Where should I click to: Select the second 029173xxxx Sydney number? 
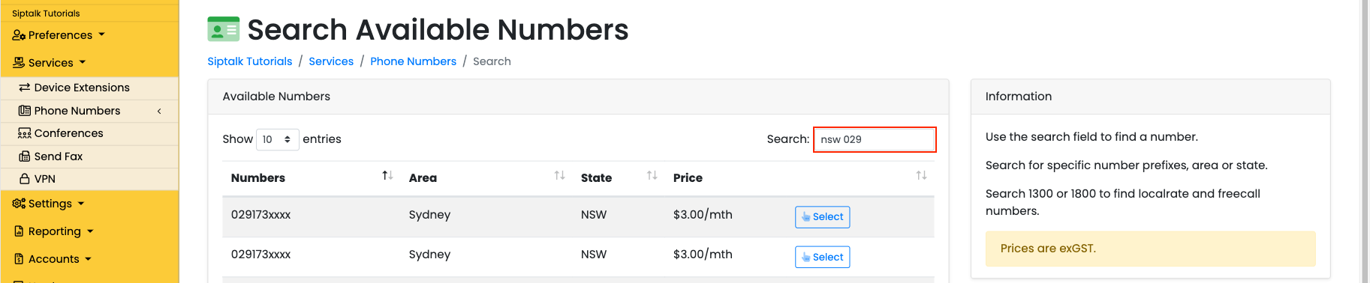(x=822, y=257)
